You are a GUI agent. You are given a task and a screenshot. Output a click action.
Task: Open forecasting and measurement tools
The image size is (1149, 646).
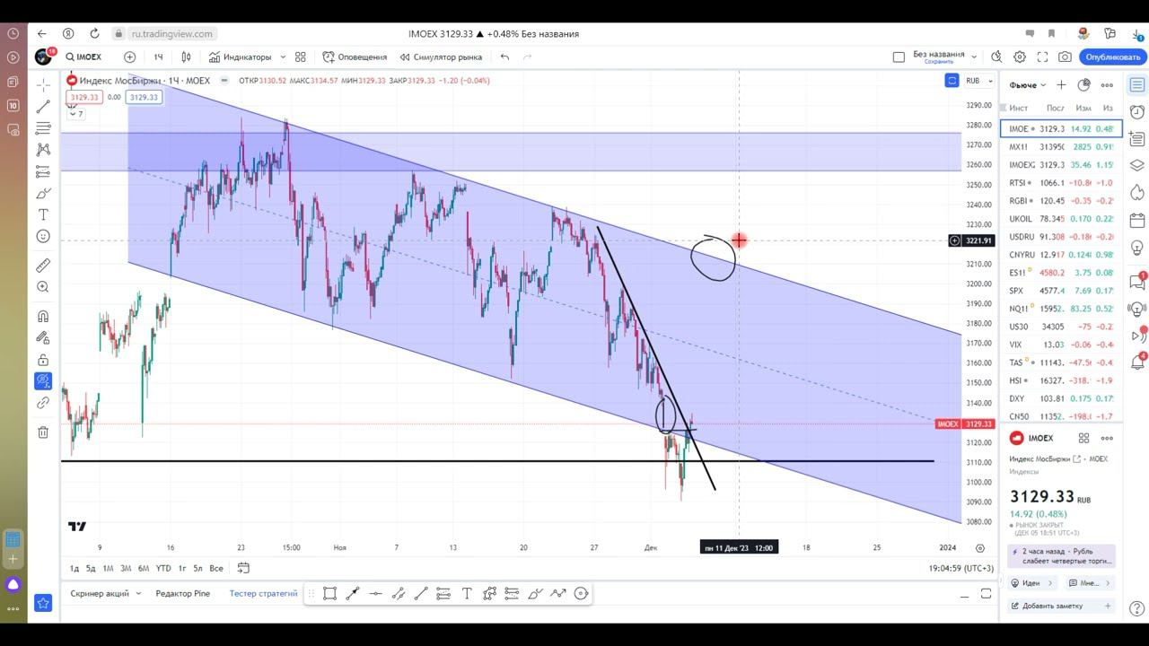pos(43,171)
